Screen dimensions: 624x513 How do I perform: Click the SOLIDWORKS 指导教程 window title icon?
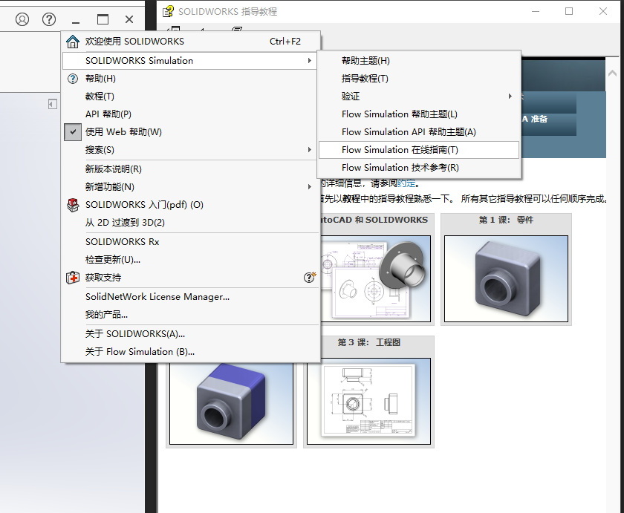point(169,11)
